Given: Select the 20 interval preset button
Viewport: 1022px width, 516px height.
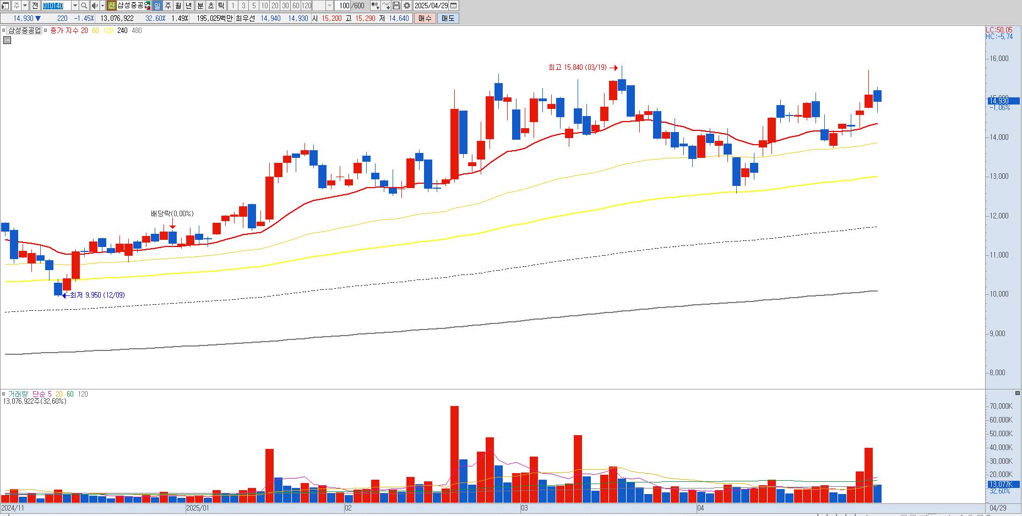Looking at the screenshot, I should click(x=275, y=6).
